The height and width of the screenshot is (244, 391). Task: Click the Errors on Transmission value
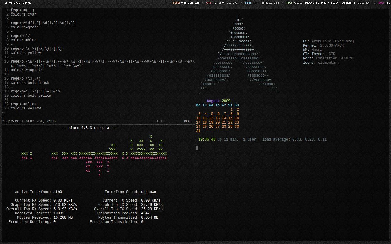point(142,222)
